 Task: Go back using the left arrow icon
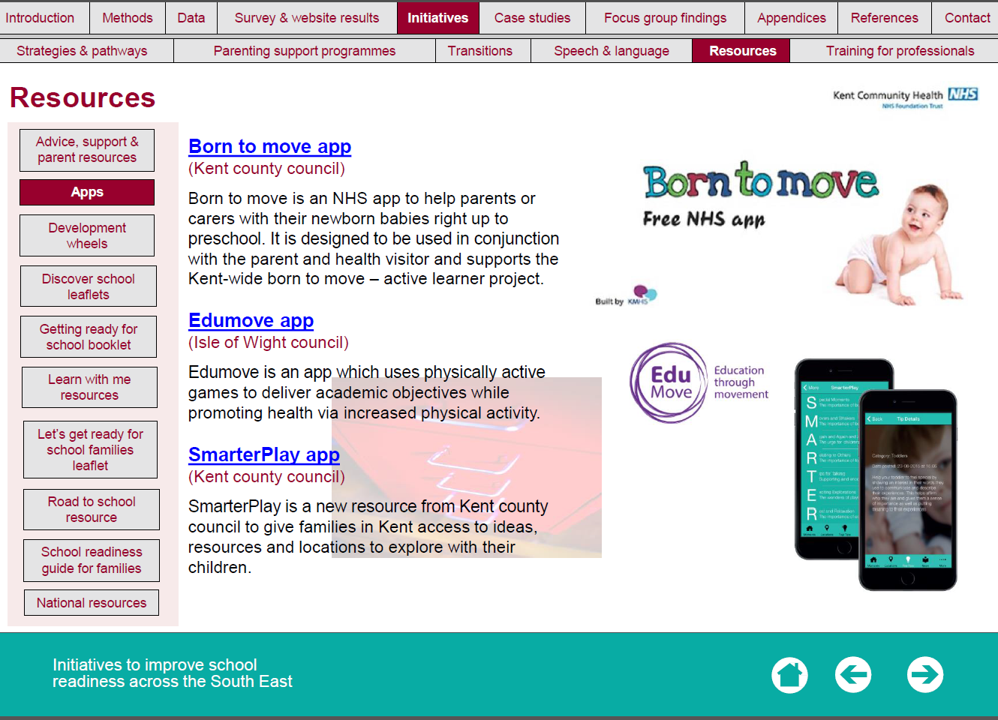(853, 675)
